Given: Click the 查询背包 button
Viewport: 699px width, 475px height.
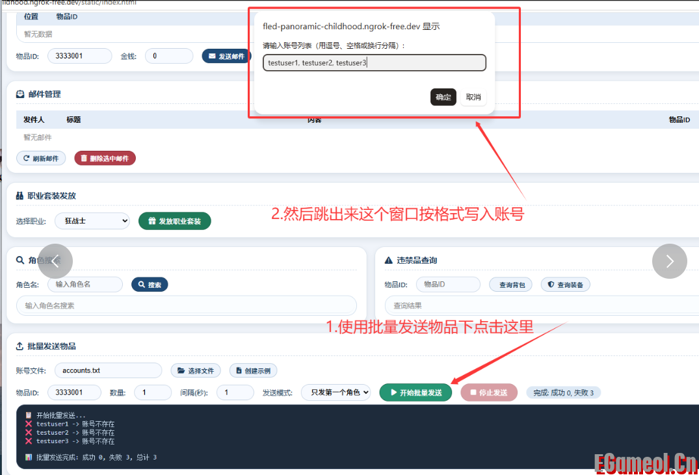Looking at the screenshot, I should [510, 285].
